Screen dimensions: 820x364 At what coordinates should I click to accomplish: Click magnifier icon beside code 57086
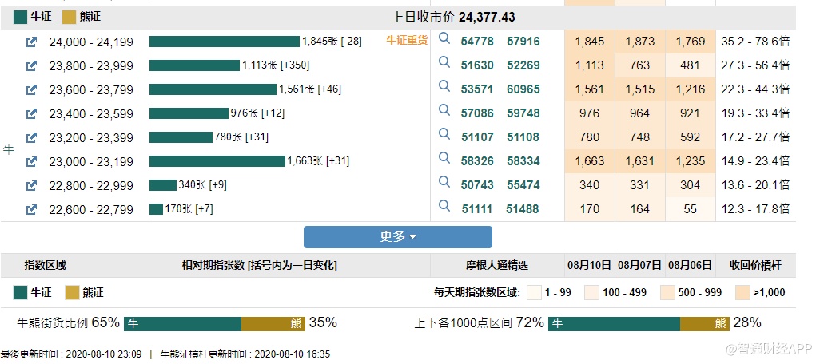(444, 110)
